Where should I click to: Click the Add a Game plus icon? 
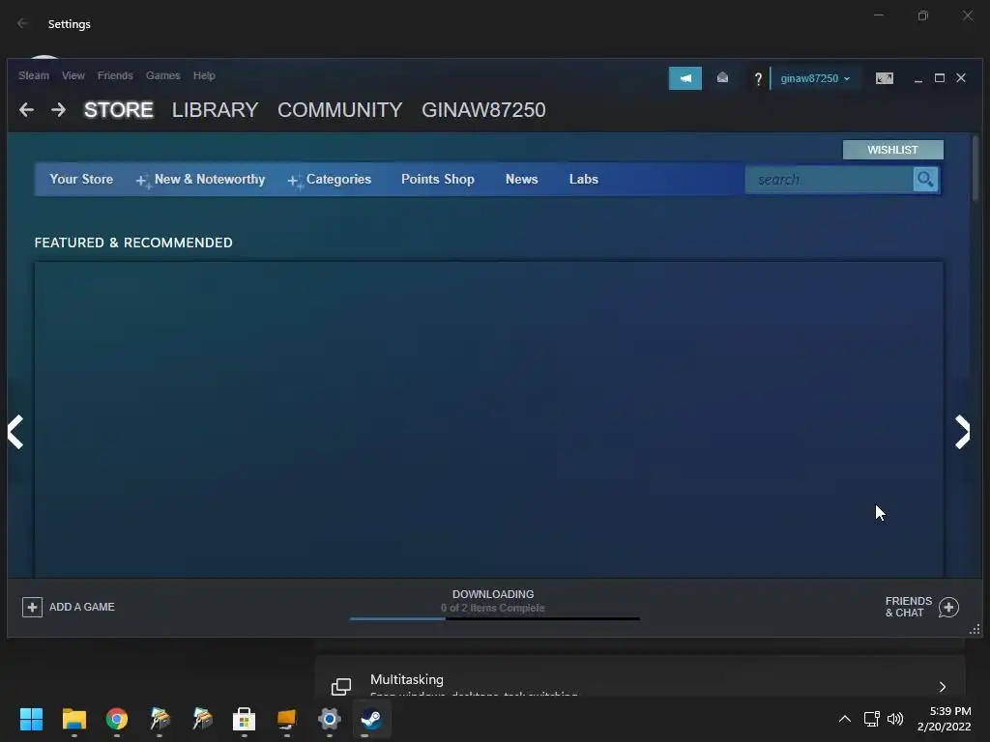tap(32, 607)
